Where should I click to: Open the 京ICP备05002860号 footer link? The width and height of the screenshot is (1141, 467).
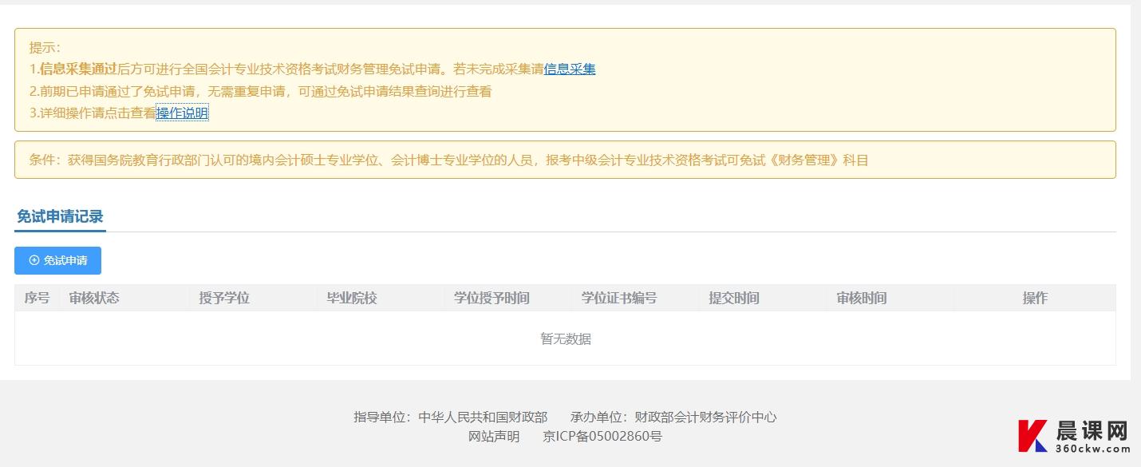(x=602, y=437)
